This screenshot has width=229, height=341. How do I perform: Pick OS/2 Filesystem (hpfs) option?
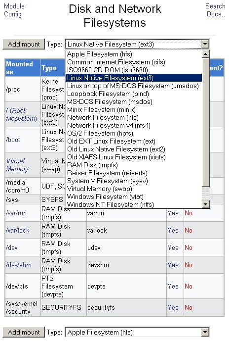[134, 133]
